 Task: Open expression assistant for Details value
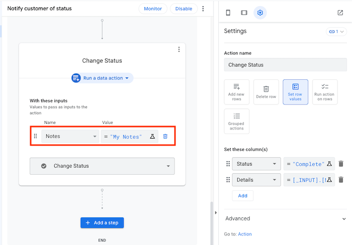(329, 180)
